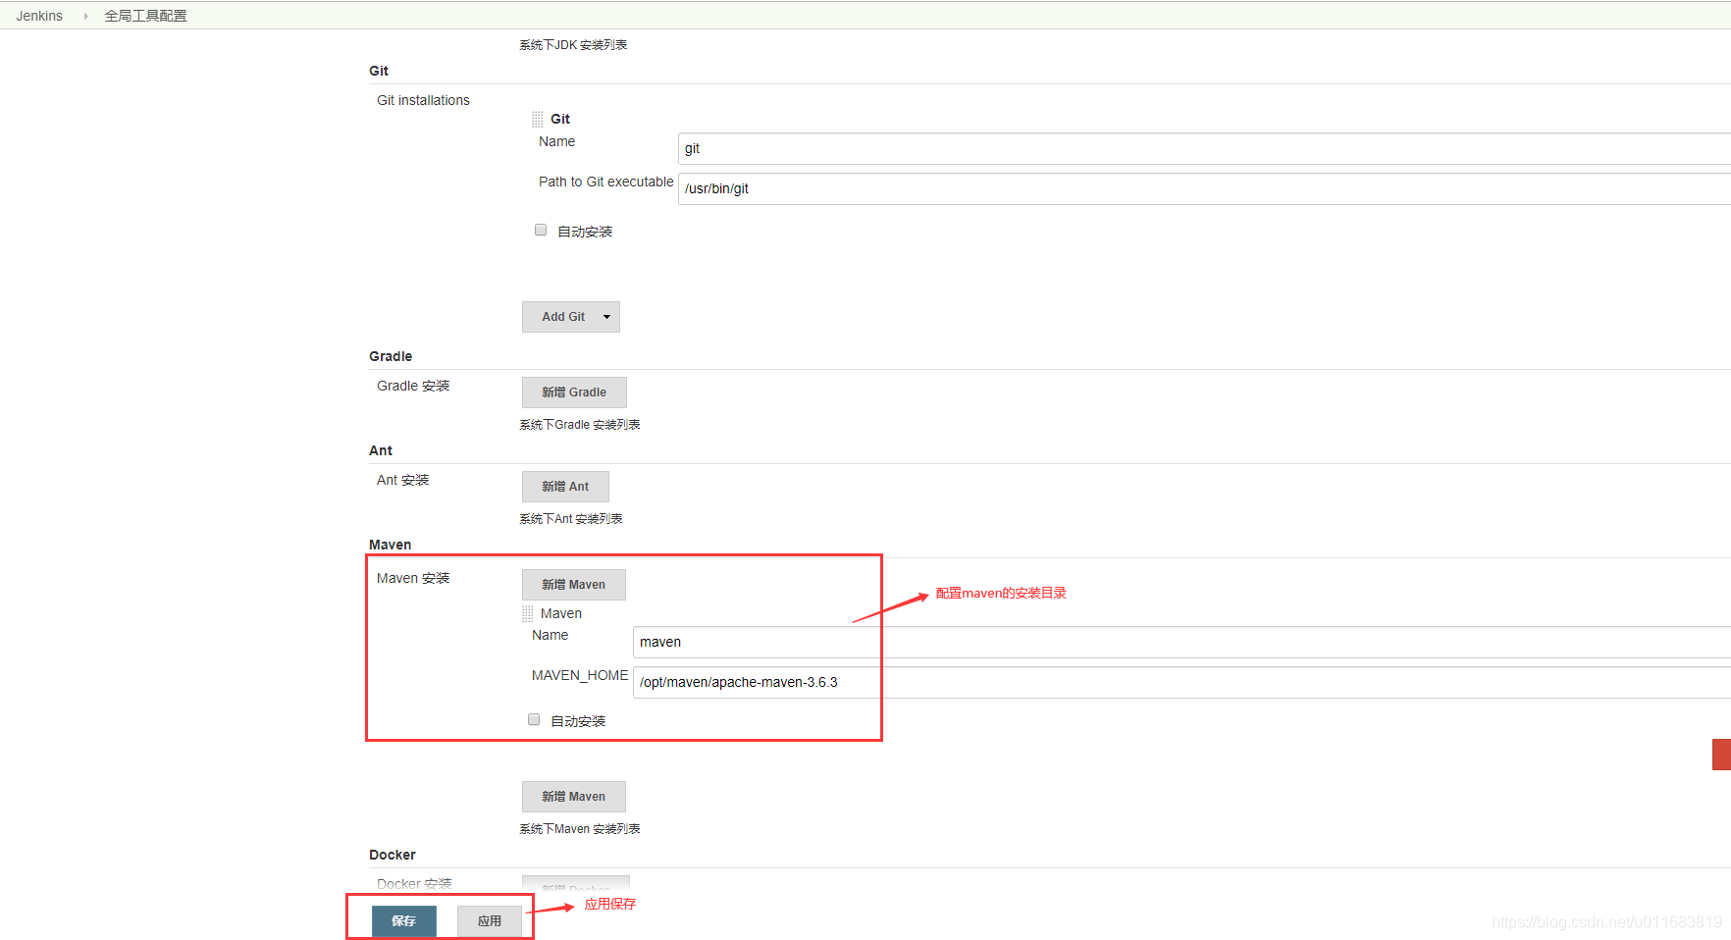The height and width of the screenshot is (940, 1731).
Task: Click the 系统下Maven 安装列表 text
Action: [580, 829]
